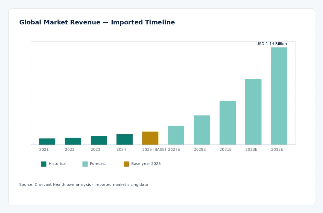Select the 2021 historical bar
Screen dimensions: 323x213
[x=47, y=142]
